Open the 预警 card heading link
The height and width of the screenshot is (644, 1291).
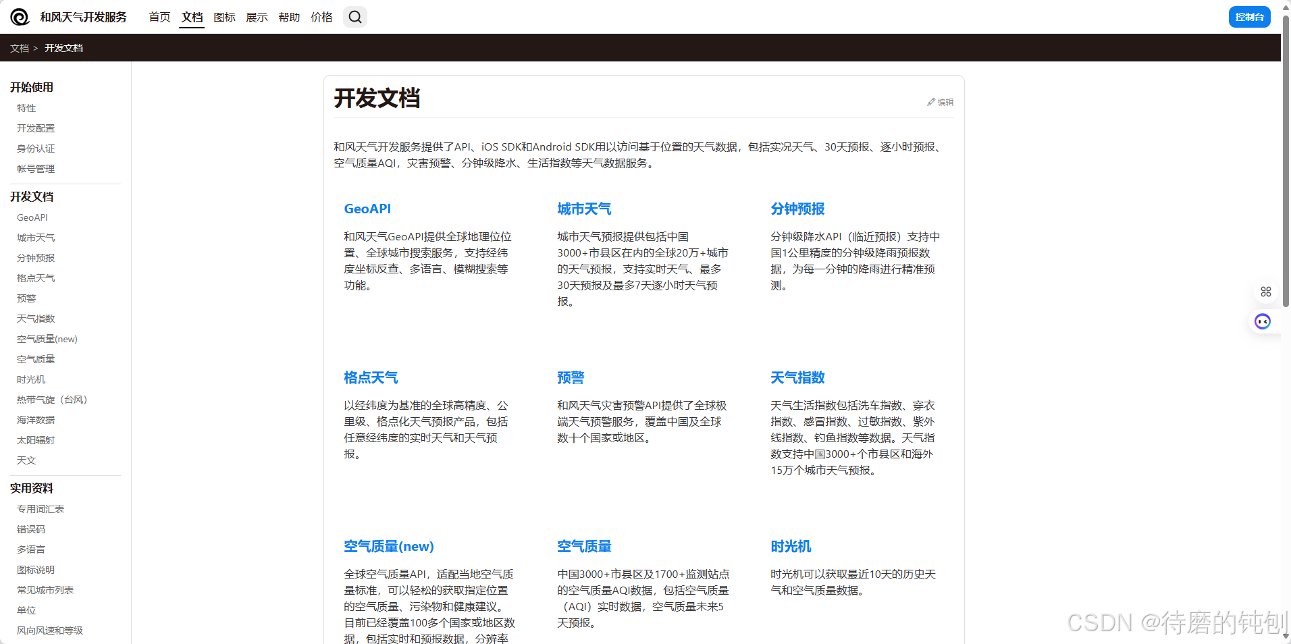(571, 377)
